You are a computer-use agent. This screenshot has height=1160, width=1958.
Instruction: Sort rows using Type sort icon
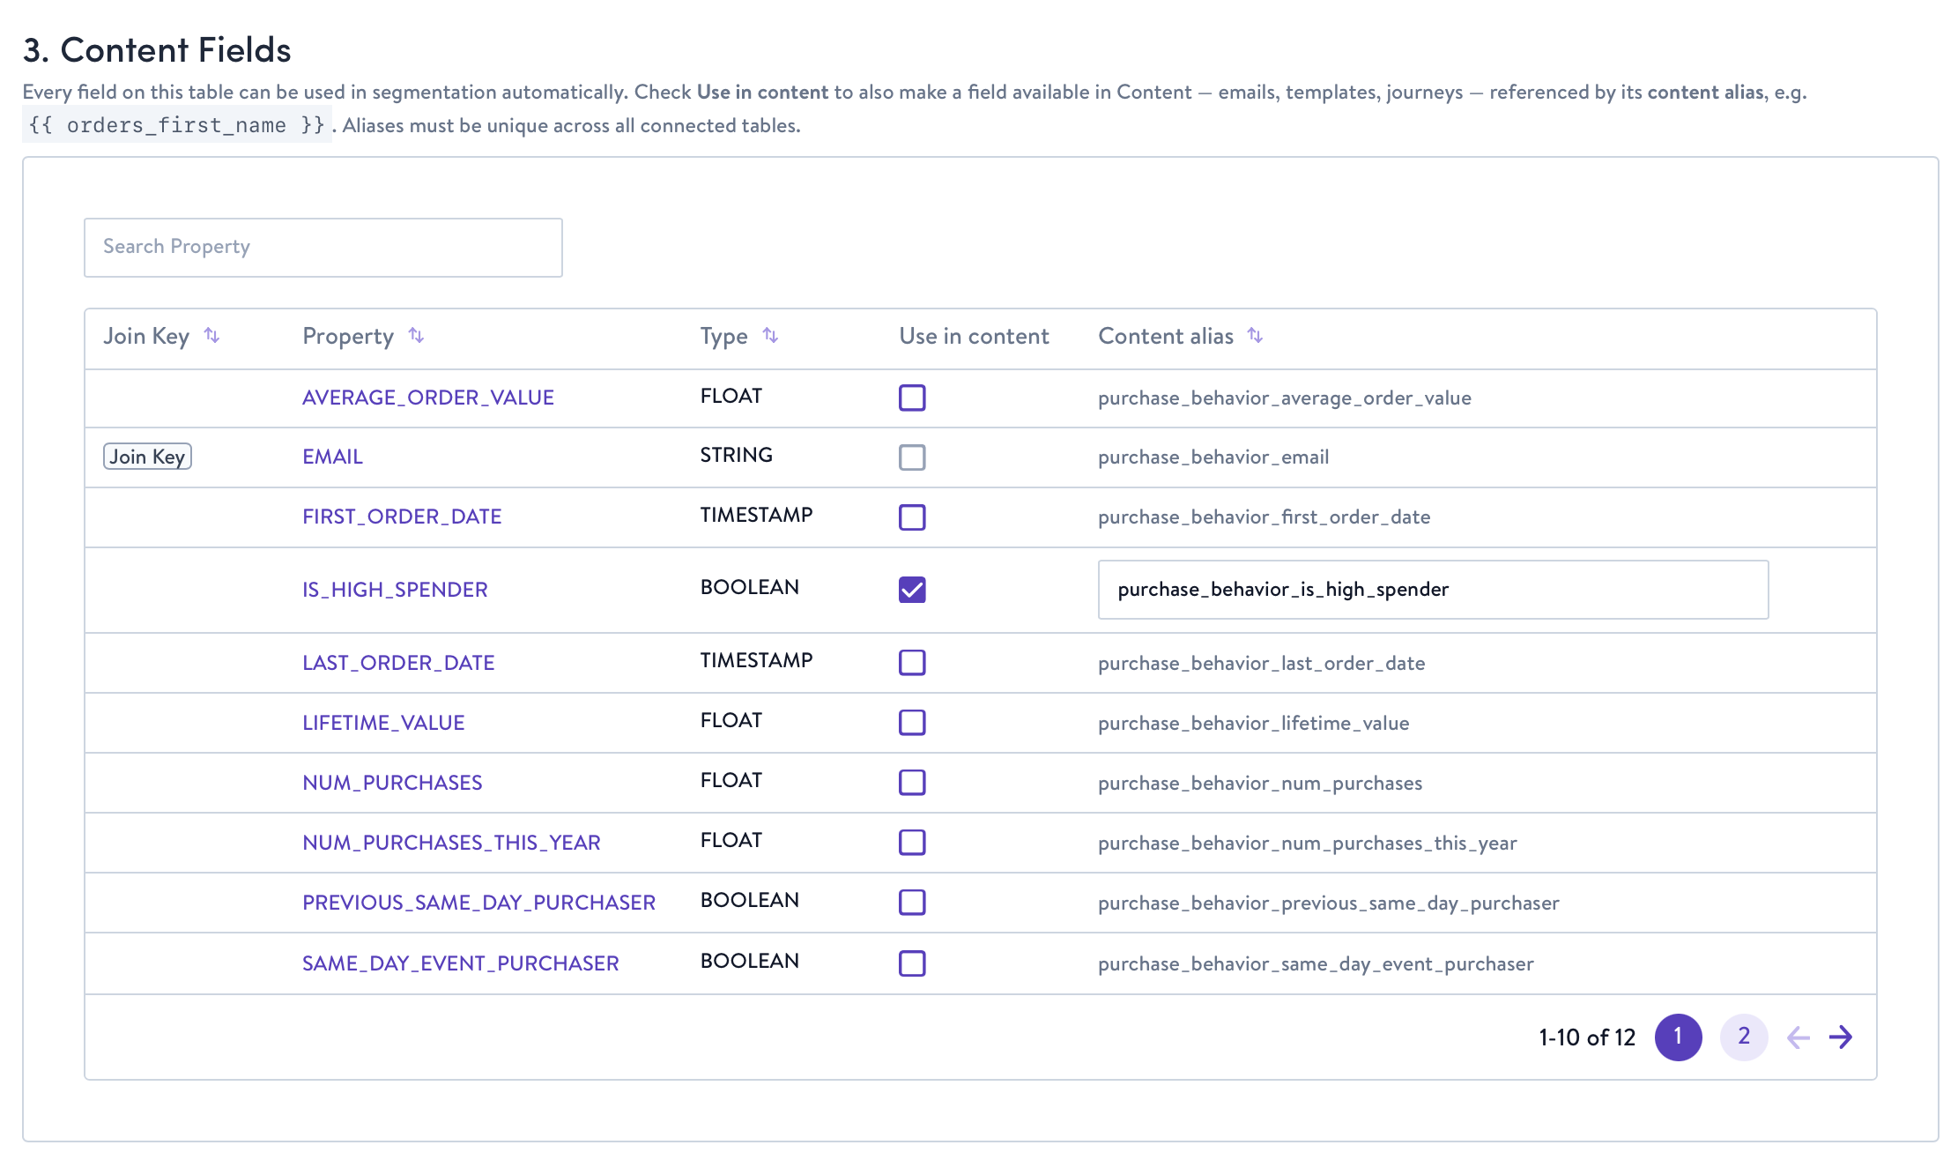[770, 336]
